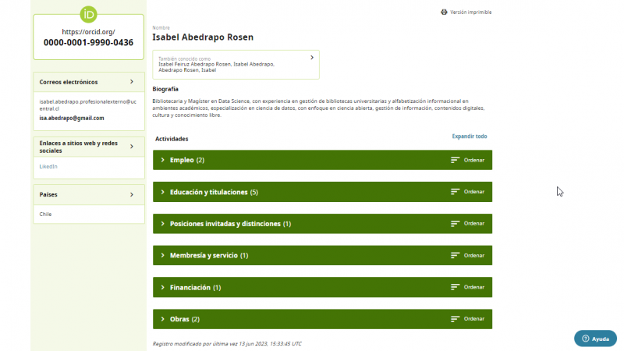Viewport: 624px width, 351px height.
Task: Click the sort icon in Membresía y servicio
Action: click(x=456, y=256)
